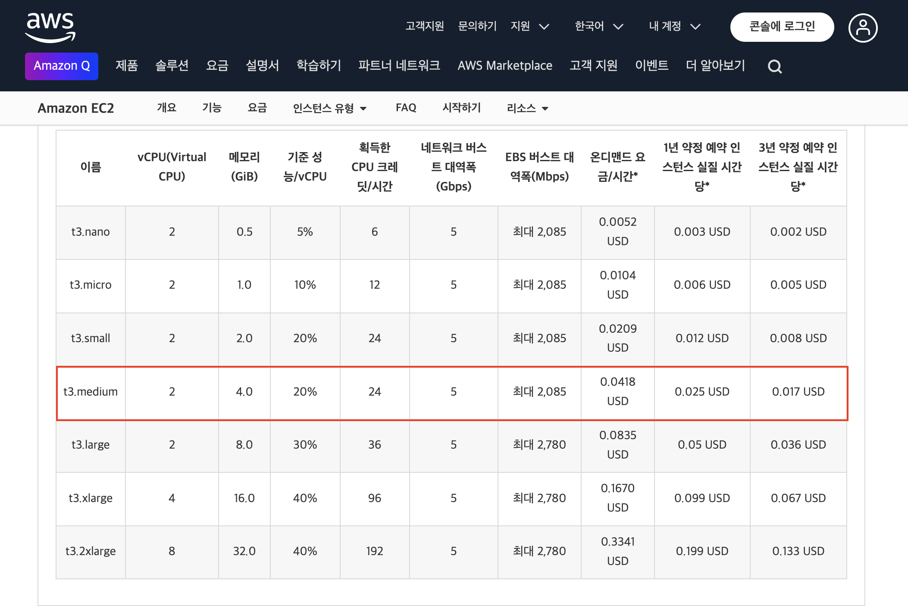Expand the 리소스 dropdown menu

coord(527,108)
